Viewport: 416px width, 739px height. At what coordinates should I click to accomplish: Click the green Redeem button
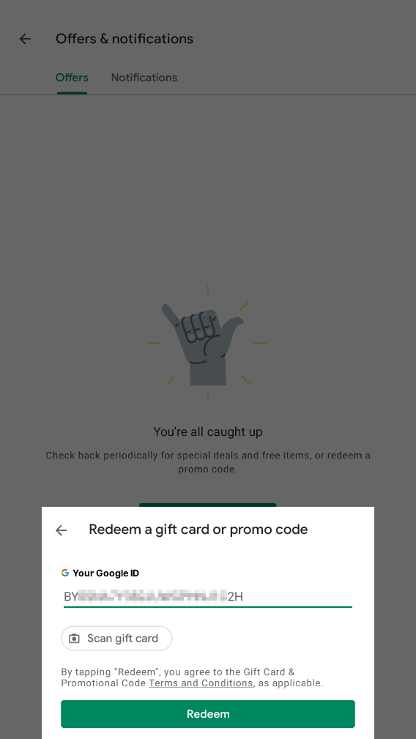tap(208, 714)
